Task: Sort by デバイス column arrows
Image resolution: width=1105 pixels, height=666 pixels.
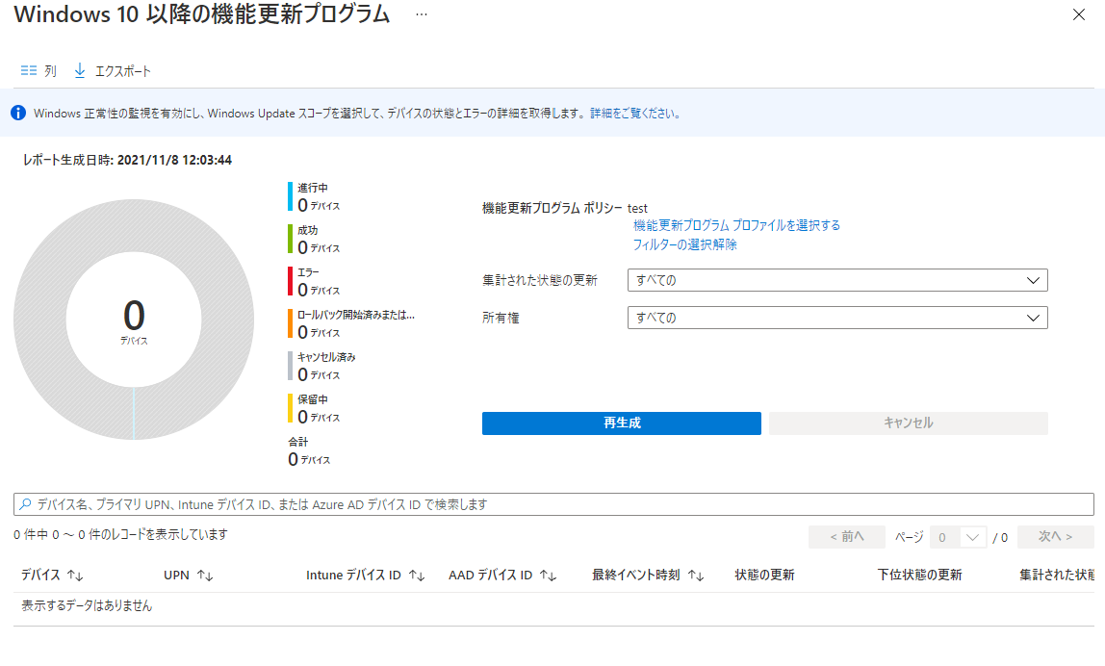Action: point(76,576)
